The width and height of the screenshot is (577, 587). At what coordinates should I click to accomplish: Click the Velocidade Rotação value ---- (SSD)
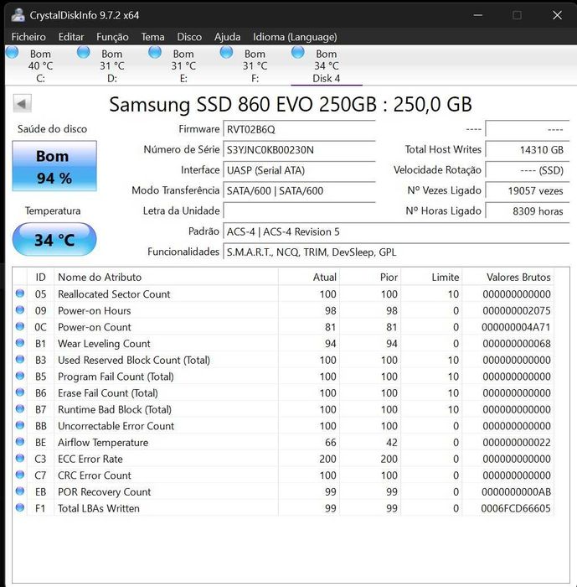(x=528, y=170)
